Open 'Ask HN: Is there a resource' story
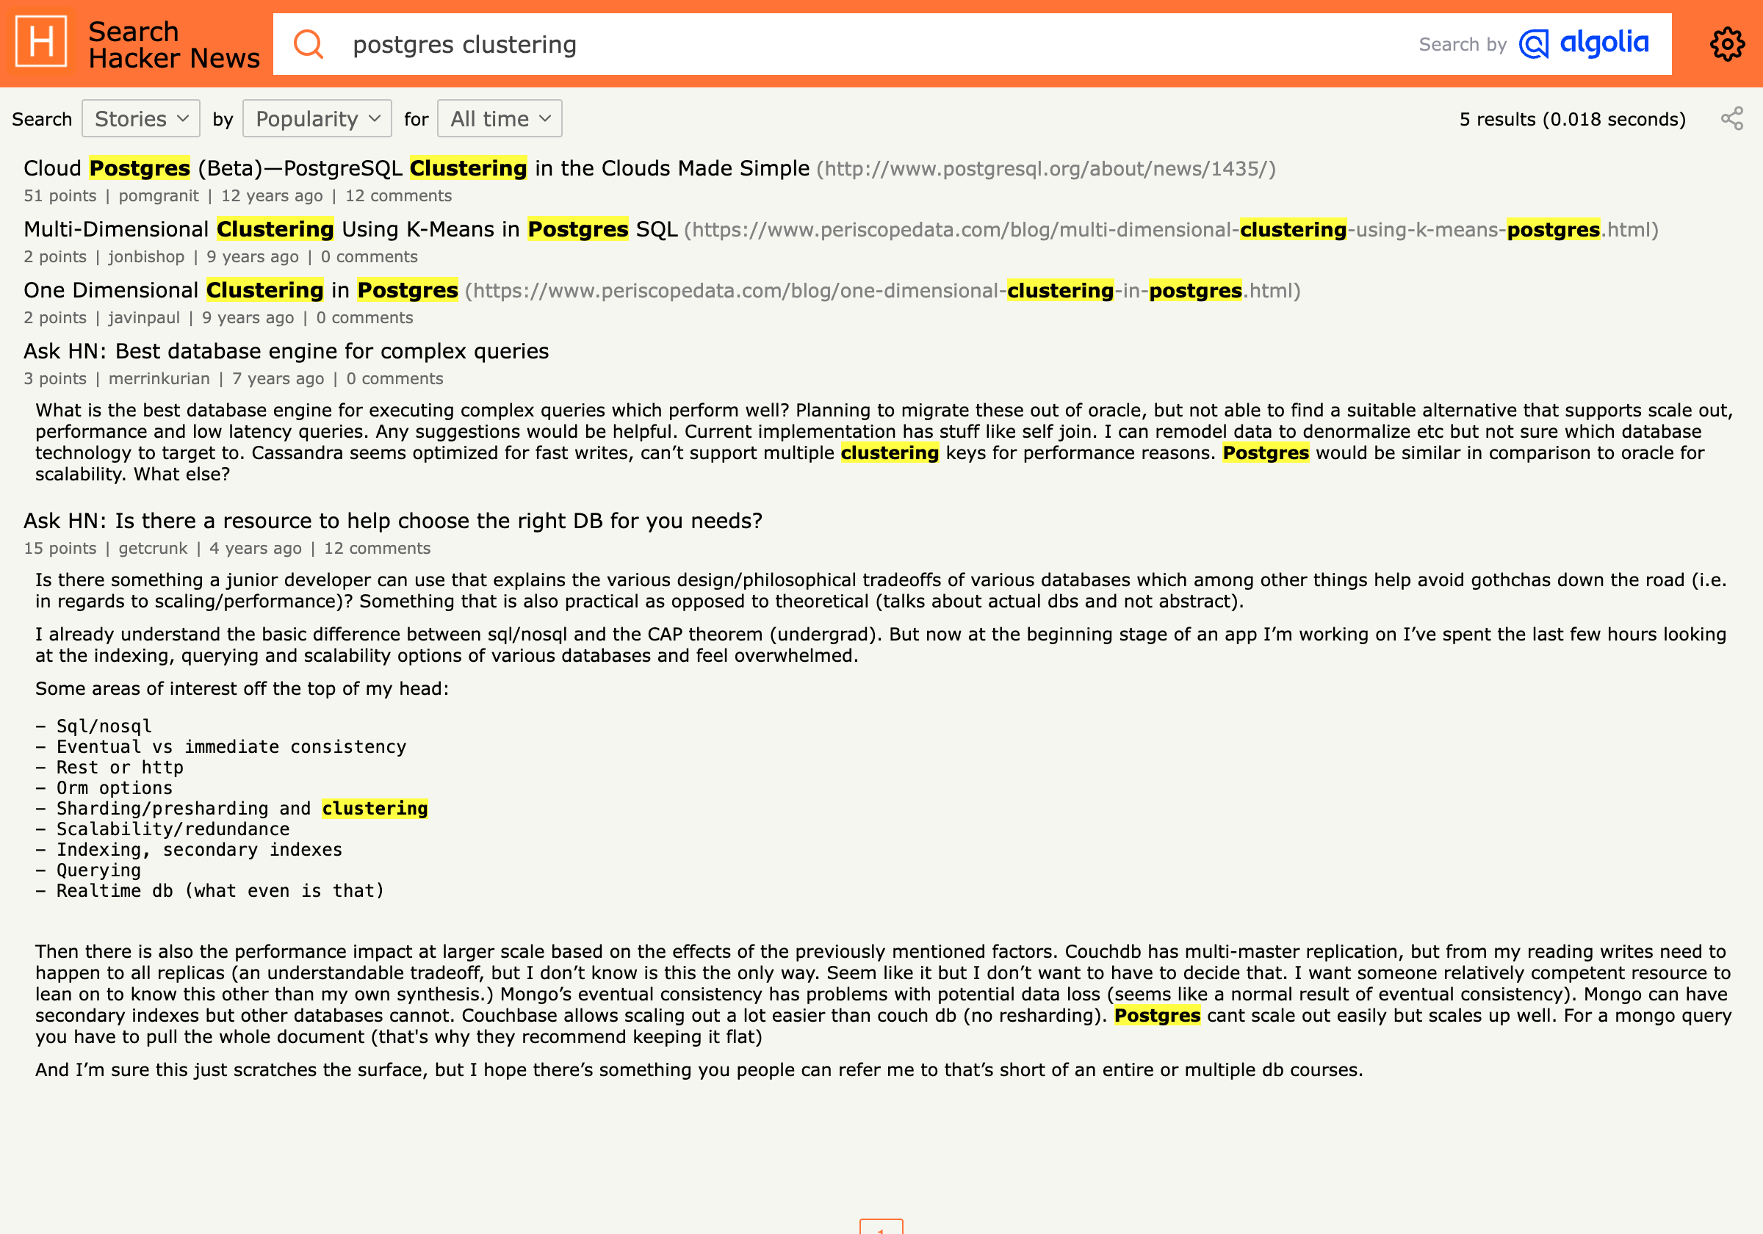This screenshot has width=1763, height=1234. tap(393, 521)
